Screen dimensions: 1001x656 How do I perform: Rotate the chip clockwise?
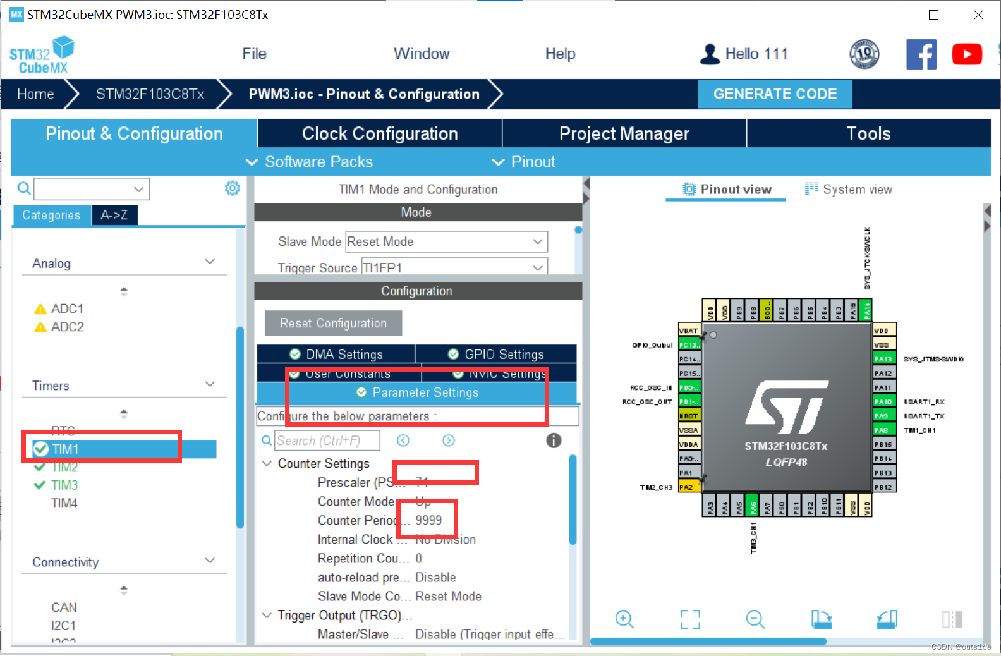click(x=822, y=619)
